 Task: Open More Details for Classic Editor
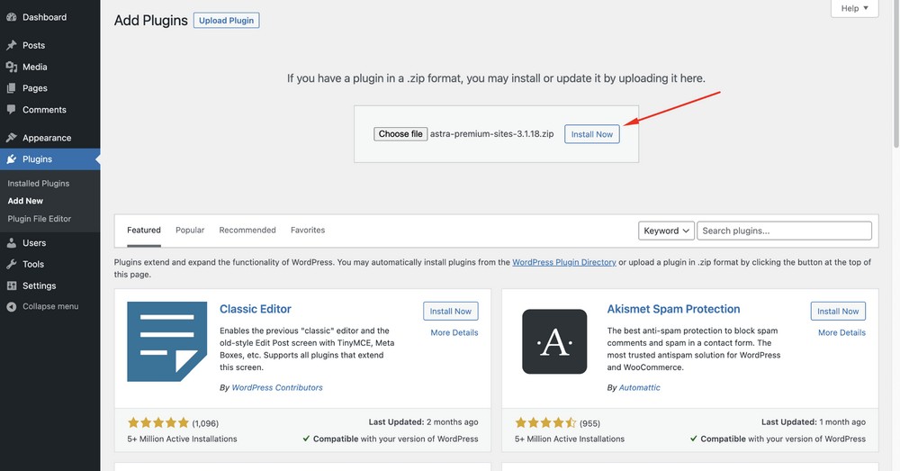[454, 332]
